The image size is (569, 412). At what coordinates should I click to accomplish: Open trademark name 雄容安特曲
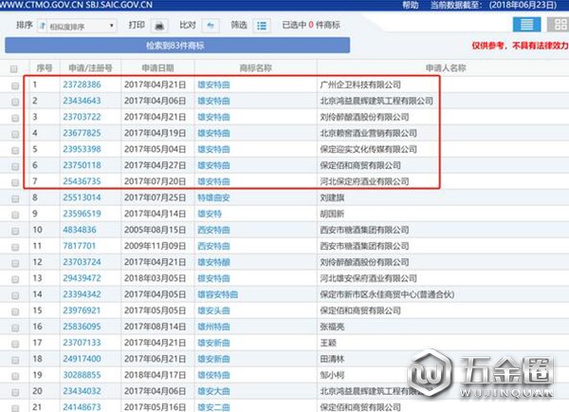[x=218, y=294]
